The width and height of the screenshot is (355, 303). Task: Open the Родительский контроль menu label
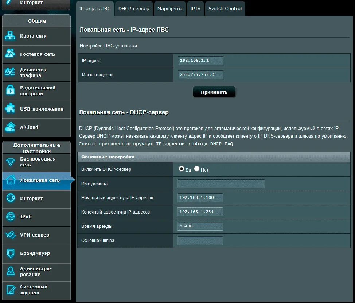tap(38, 91)
